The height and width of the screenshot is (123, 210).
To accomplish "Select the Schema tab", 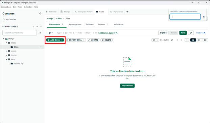I will 90,24.
